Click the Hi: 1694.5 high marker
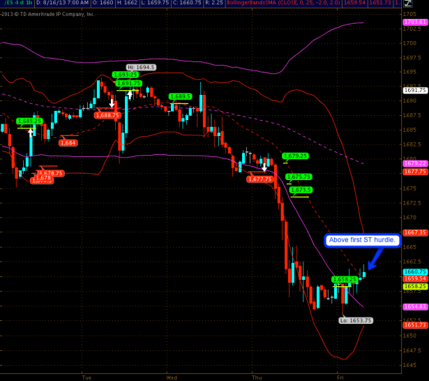Image resolution: width=429 pixels, height=381 pixels. click(141, 67)
